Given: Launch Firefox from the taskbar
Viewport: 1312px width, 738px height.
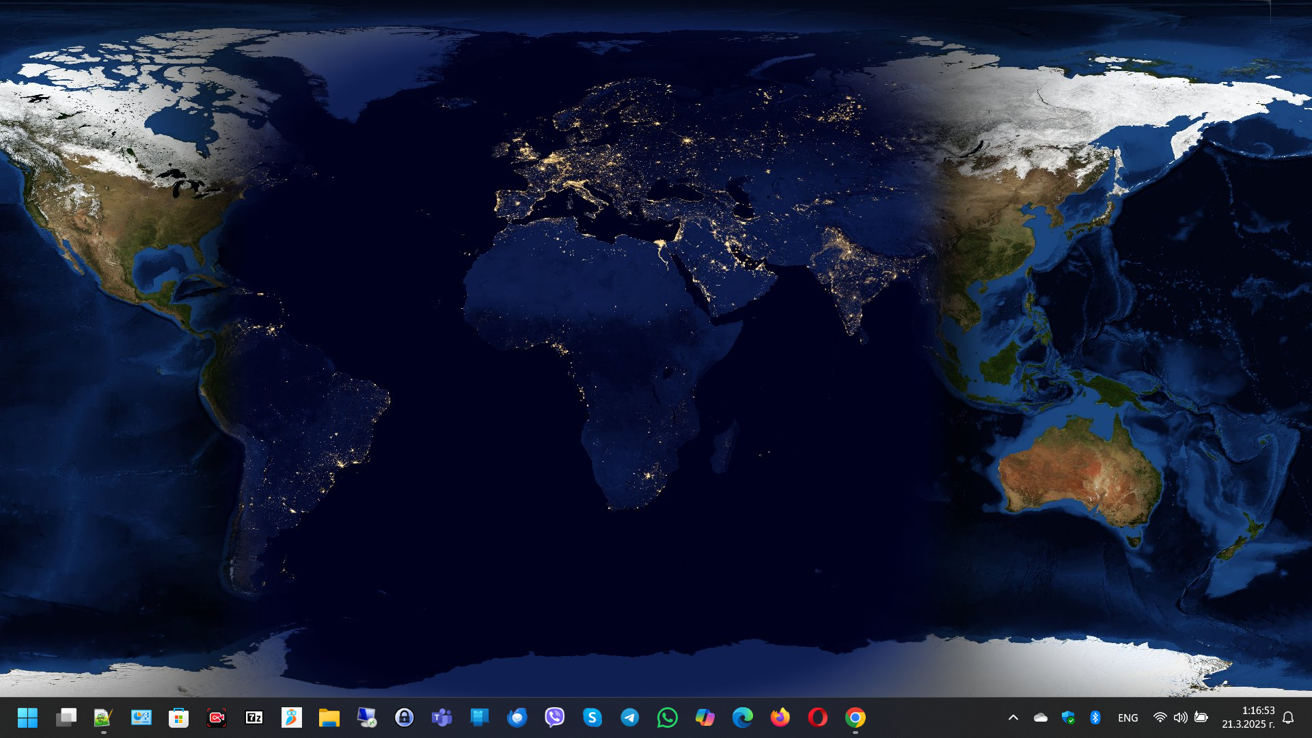Looking at the screenshot, I should (780, 717).
